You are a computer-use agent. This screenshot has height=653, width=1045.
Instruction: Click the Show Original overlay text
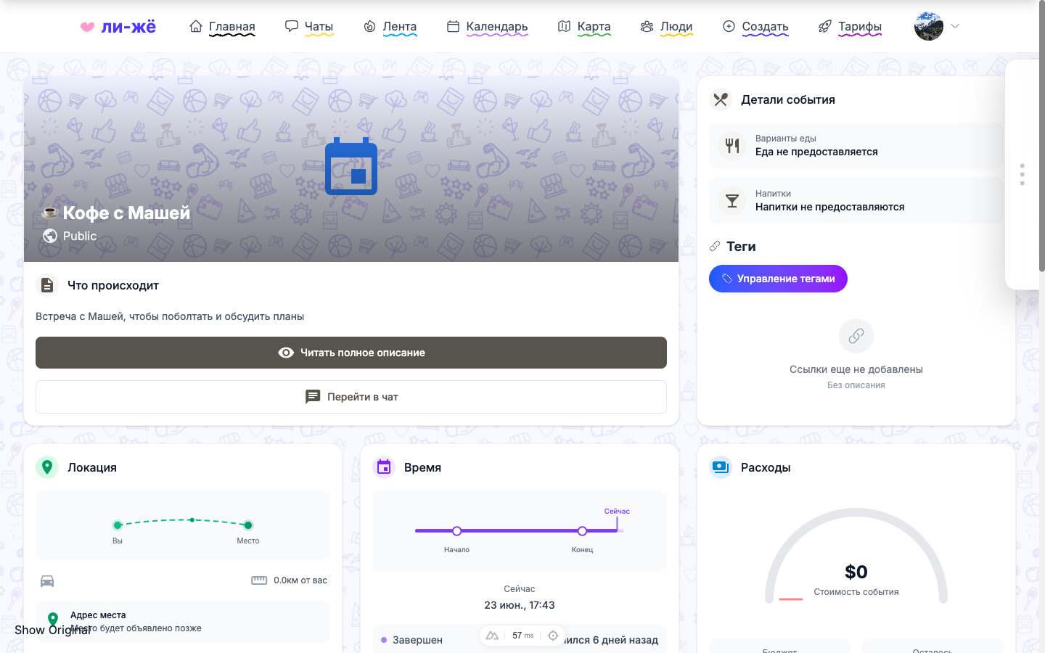(x=53, y=630)
